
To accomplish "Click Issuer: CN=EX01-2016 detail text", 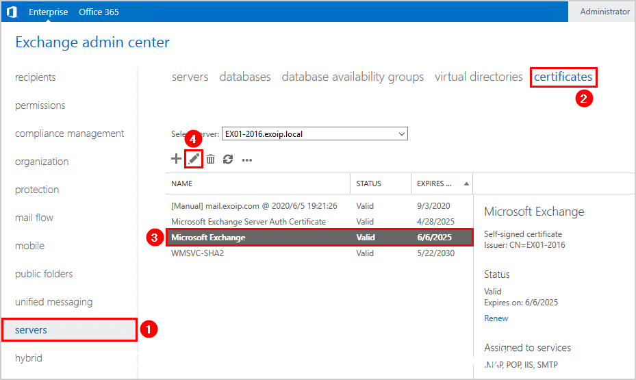I will pos(524,245).
